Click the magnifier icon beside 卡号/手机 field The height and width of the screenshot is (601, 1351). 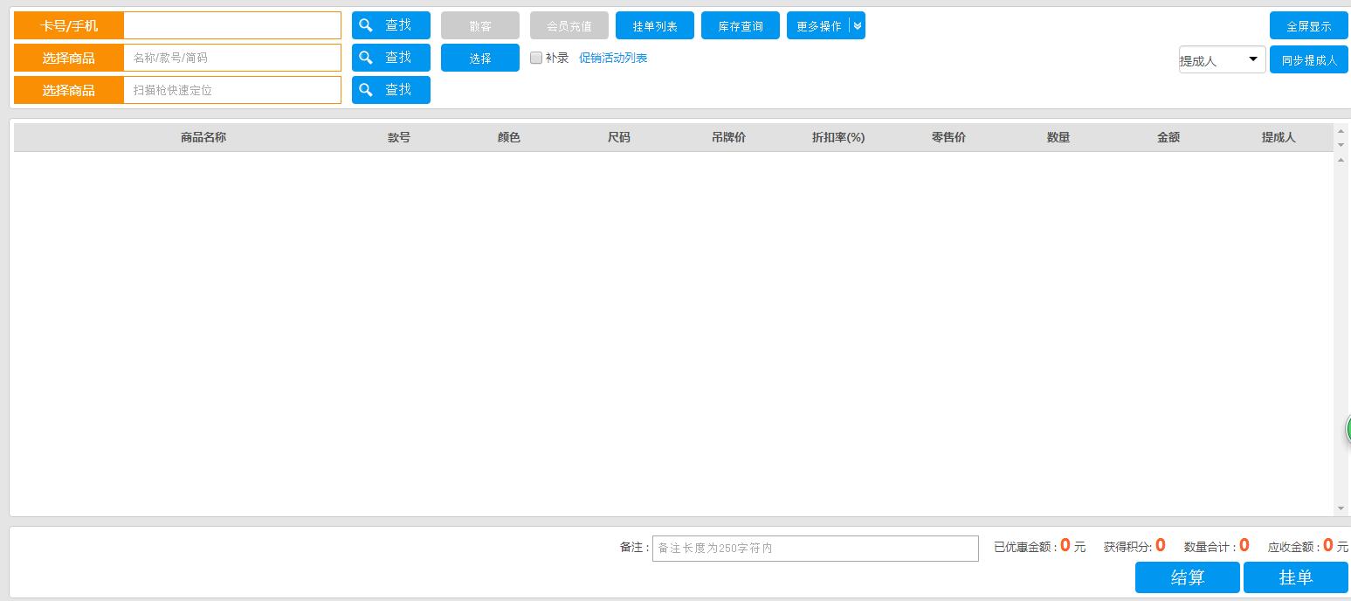pyautogui.click(x=366, y=24)
